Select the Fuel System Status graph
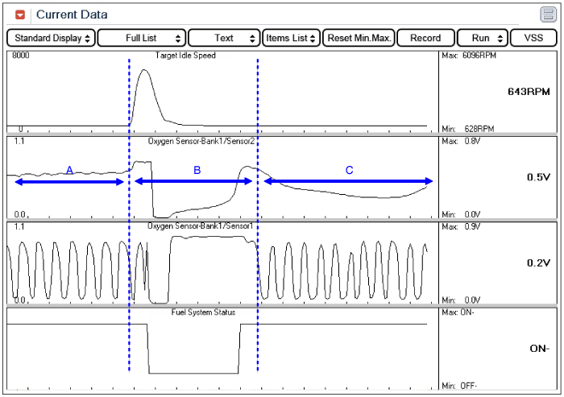The image size is (564, 397). [222, 349]
